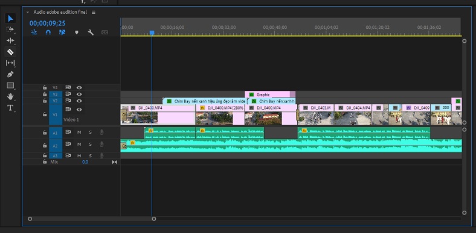This screenshot has width=476, height=233.
Task: Toggle V2 track targeting label
Action: [55, 101]
